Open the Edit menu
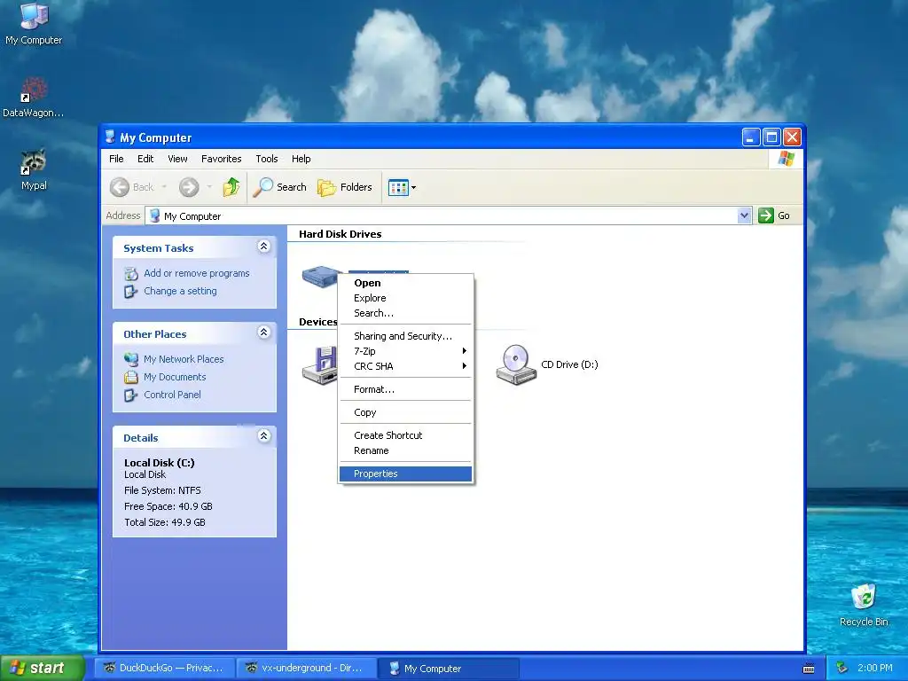This screenshot has height=681, width=908. (145, 159)
